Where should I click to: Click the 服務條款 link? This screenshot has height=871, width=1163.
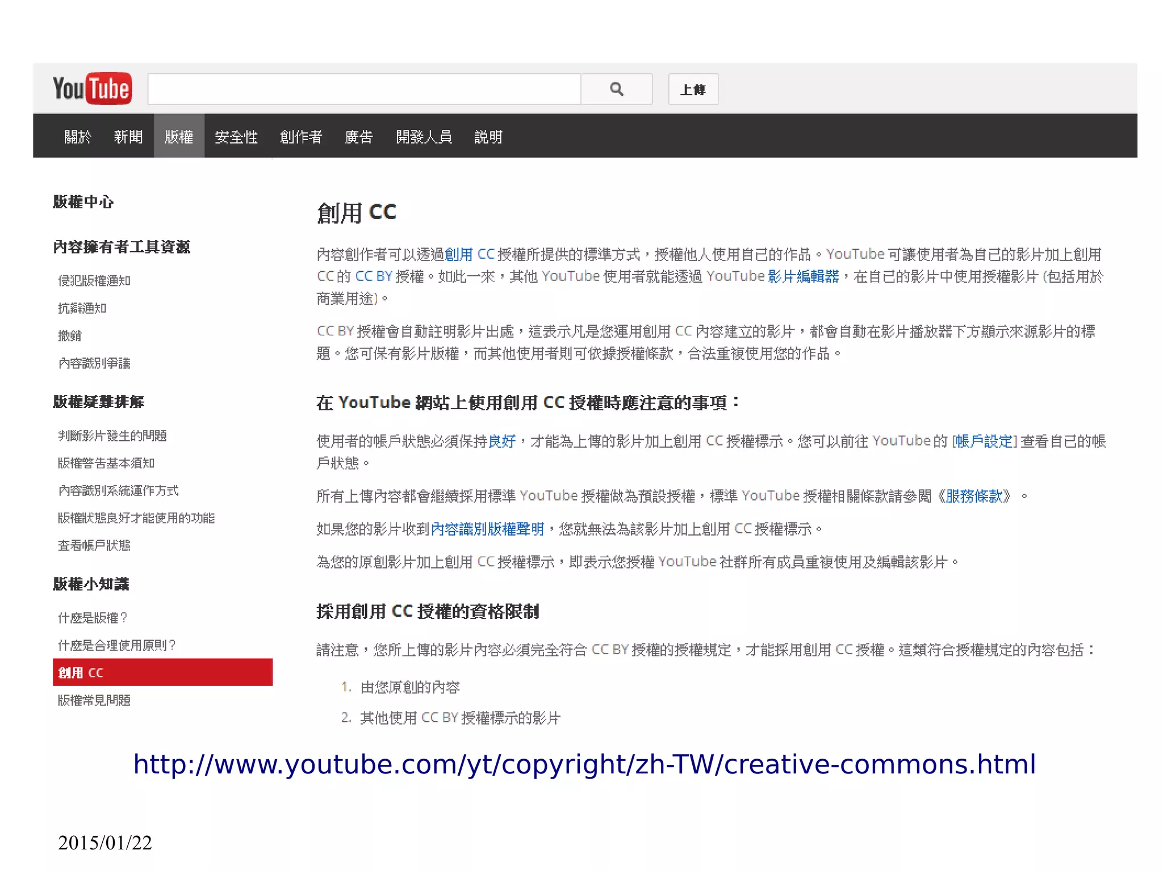974,495
